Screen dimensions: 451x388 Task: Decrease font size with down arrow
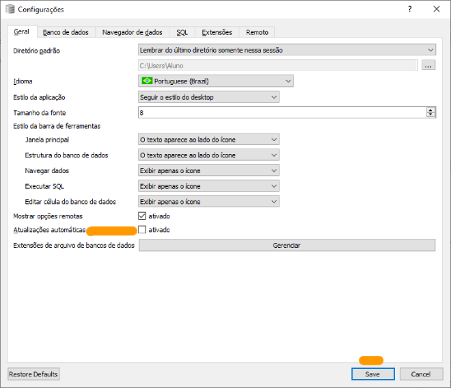click(430, 115)
